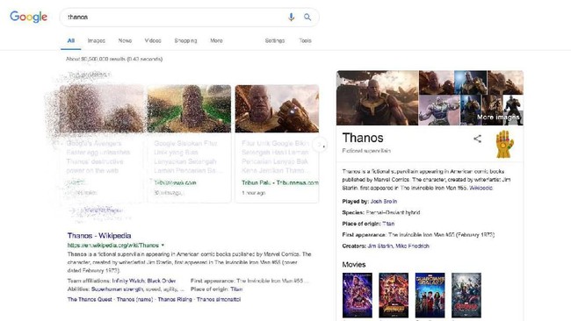Open the purple animated Thanos thumbnail
Viewport: 571px width, 321px height.
point(439,111)
